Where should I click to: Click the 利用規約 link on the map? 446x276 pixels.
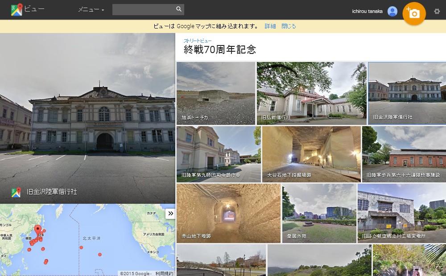point(164,273)
